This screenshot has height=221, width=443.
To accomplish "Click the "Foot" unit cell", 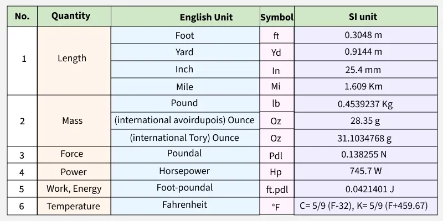I will [184, 35].
